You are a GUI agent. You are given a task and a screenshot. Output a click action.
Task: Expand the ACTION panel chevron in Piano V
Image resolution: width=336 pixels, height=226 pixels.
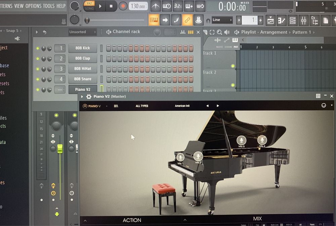click(x=85, y=221)
